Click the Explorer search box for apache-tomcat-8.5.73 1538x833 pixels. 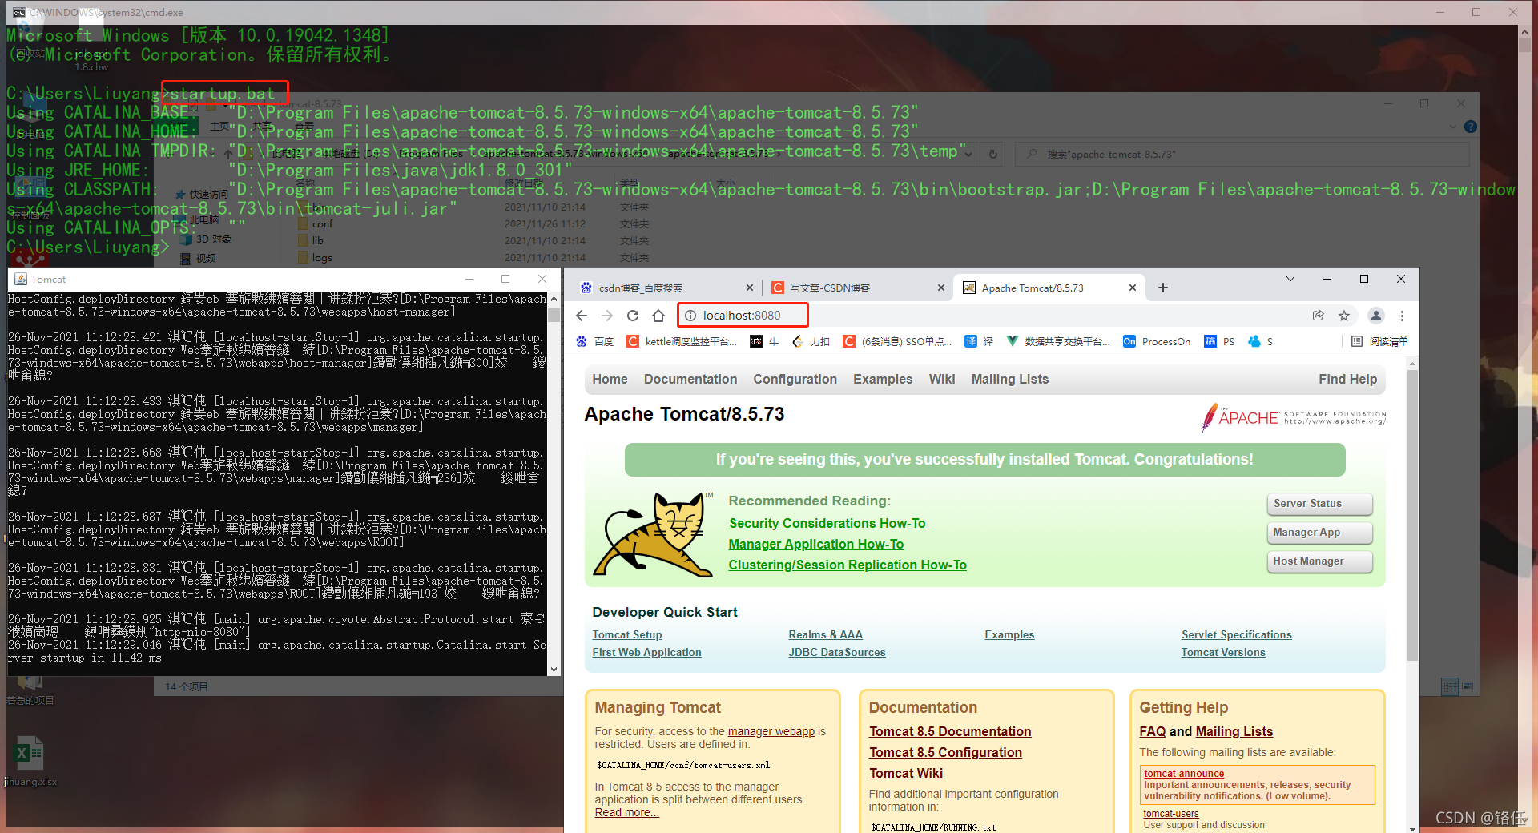1242,154
